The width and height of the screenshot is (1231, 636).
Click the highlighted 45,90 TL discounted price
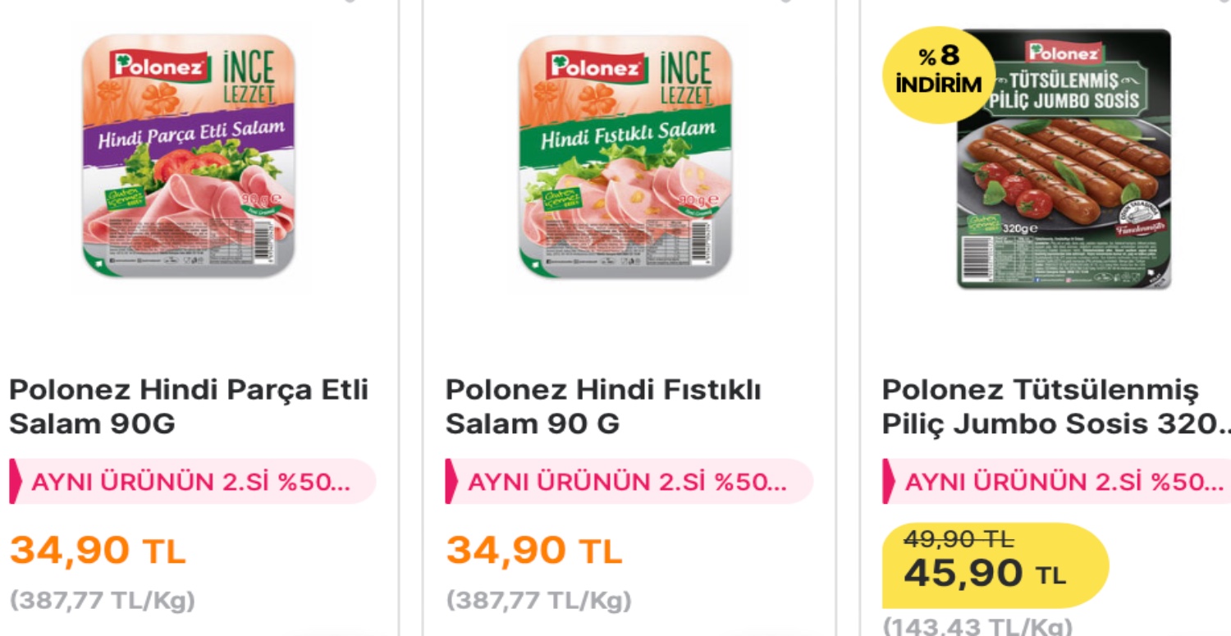985,574
